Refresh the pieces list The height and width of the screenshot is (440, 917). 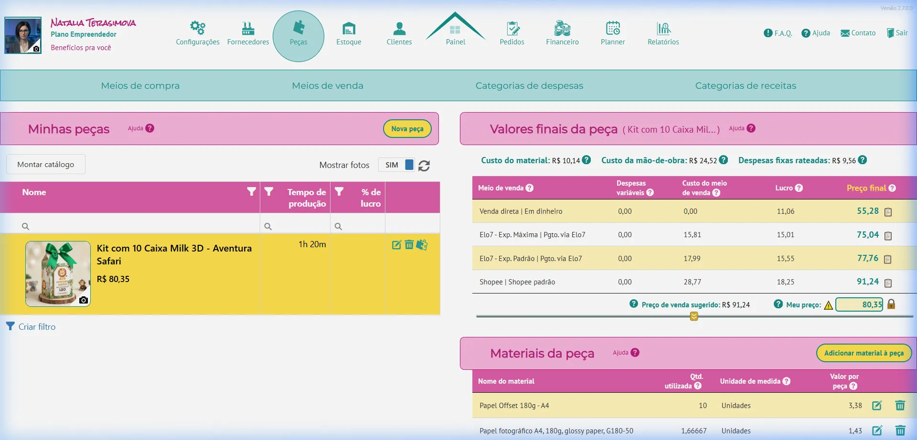(x=424, y=166)
